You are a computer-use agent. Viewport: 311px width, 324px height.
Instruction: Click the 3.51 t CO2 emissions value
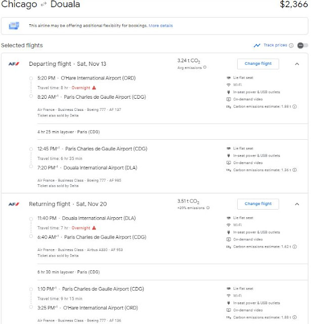tap(188, 201)
